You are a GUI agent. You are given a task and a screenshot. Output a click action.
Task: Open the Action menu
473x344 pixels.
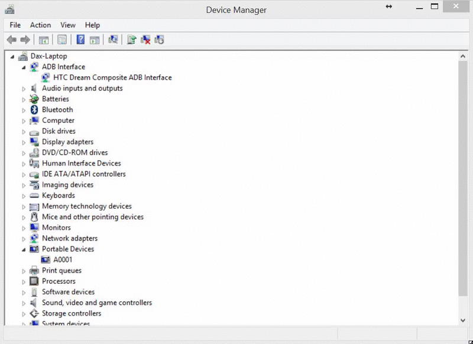tap(40, 25)
